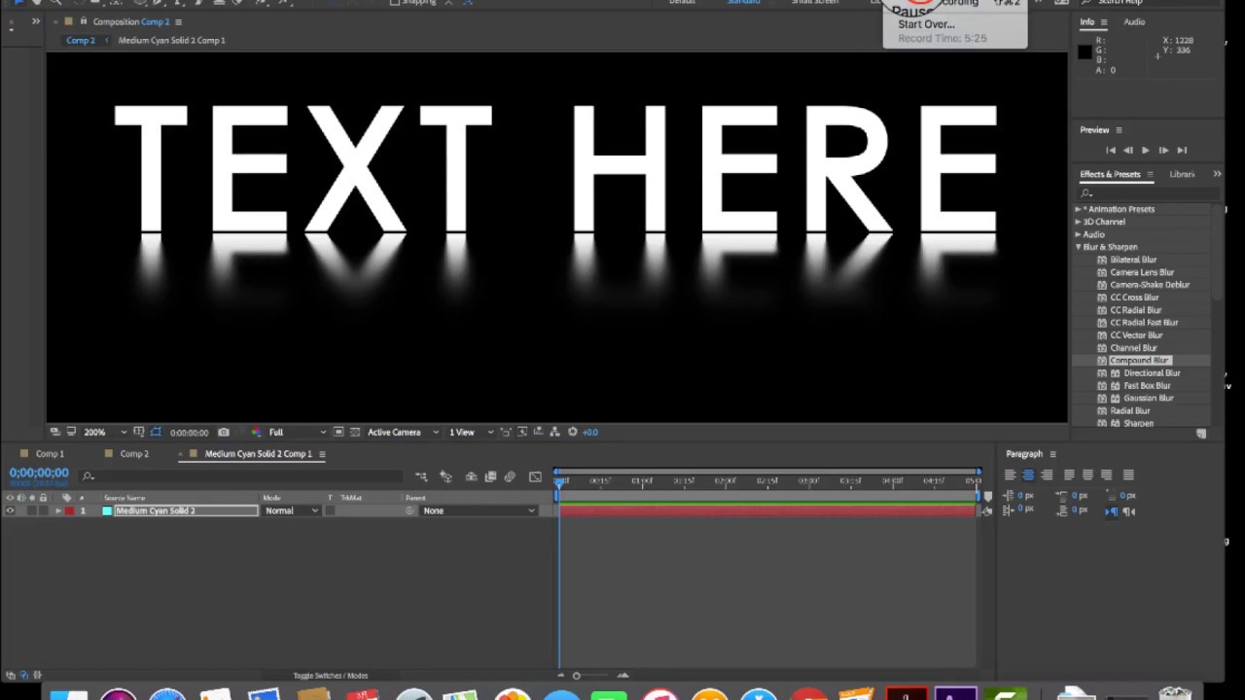Open the Parent None dropdown
The height and width of the screenshot is (700, 1245).
[478, 510]
